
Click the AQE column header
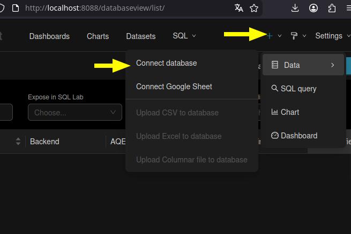118,142
